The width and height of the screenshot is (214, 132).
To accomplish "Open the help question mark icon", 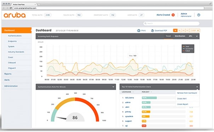I will click(x=198, y=15).
